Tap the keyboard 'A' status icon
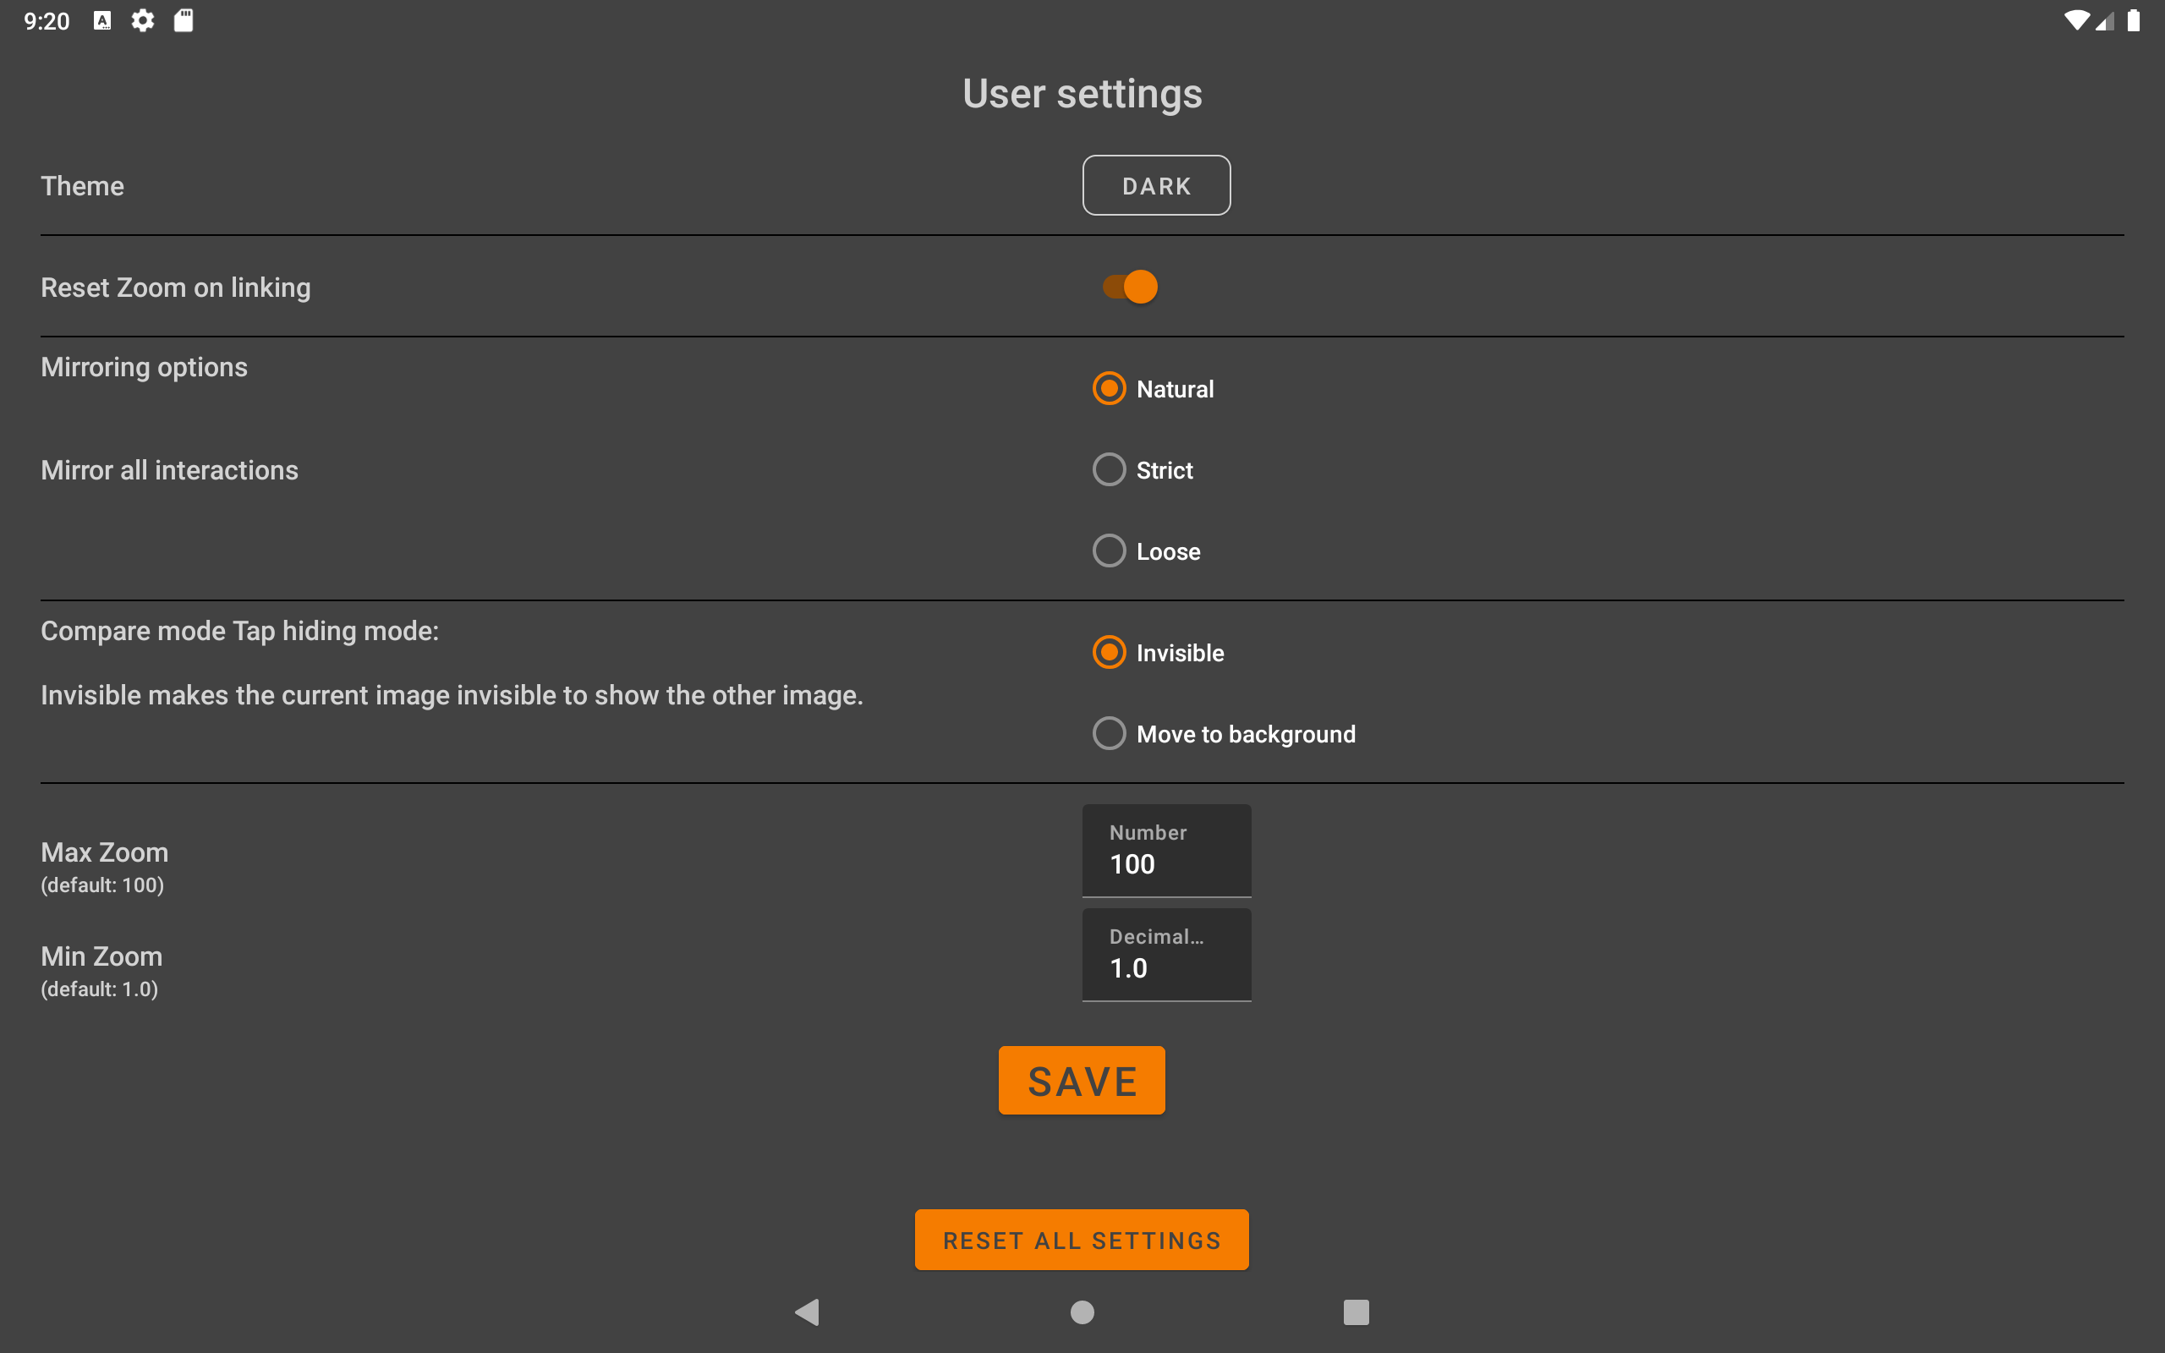The image size is (2165, 1353). [x=103, y=20]
